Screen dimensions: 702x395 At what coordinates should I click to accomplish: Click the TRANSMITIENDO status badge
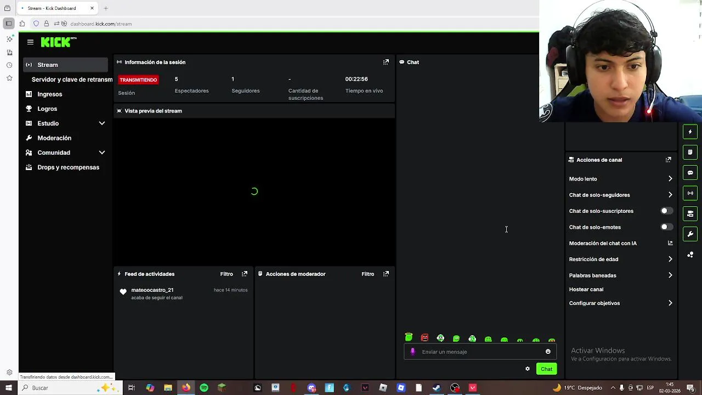coord(138,80)
